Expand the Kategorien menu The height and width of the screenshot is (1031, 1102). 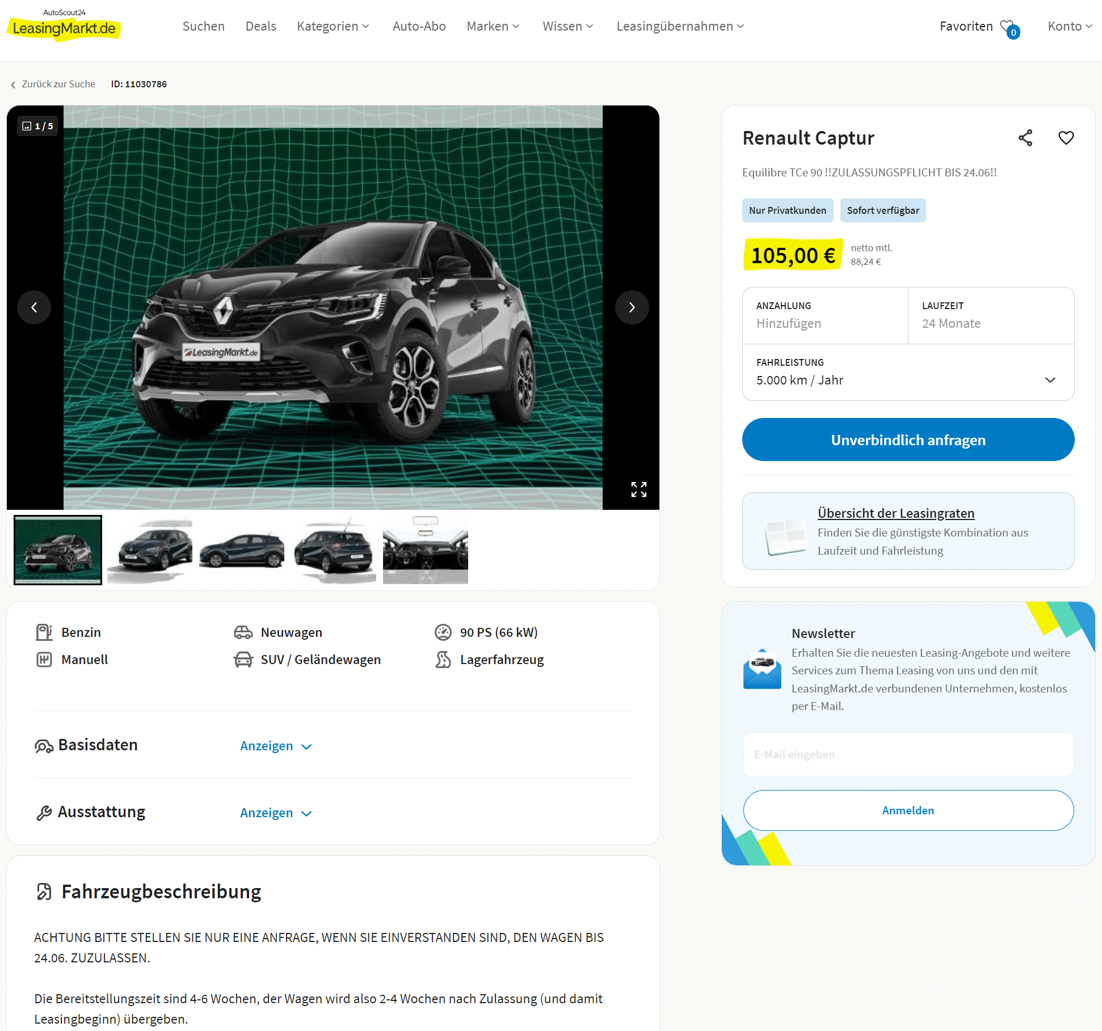[x=333, y=27]
